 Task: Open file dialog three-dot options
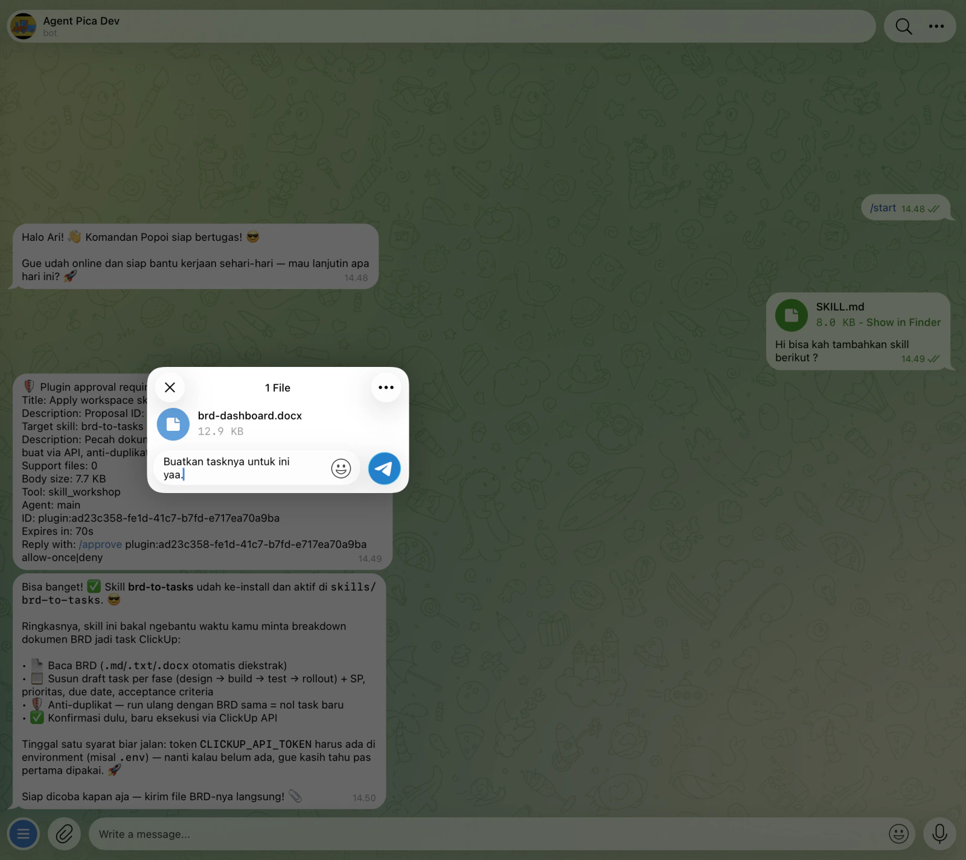click(386, 387)
